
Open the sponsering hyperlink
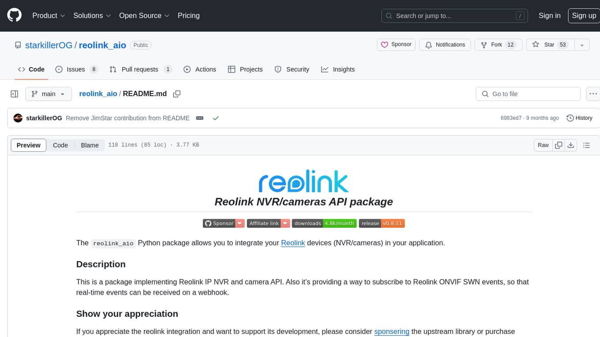coord(392,331)
